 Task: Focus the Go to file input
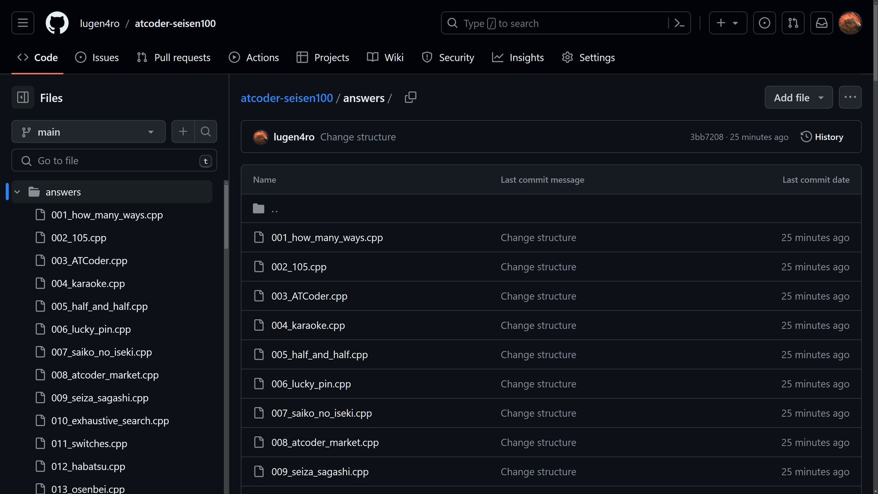114,161
